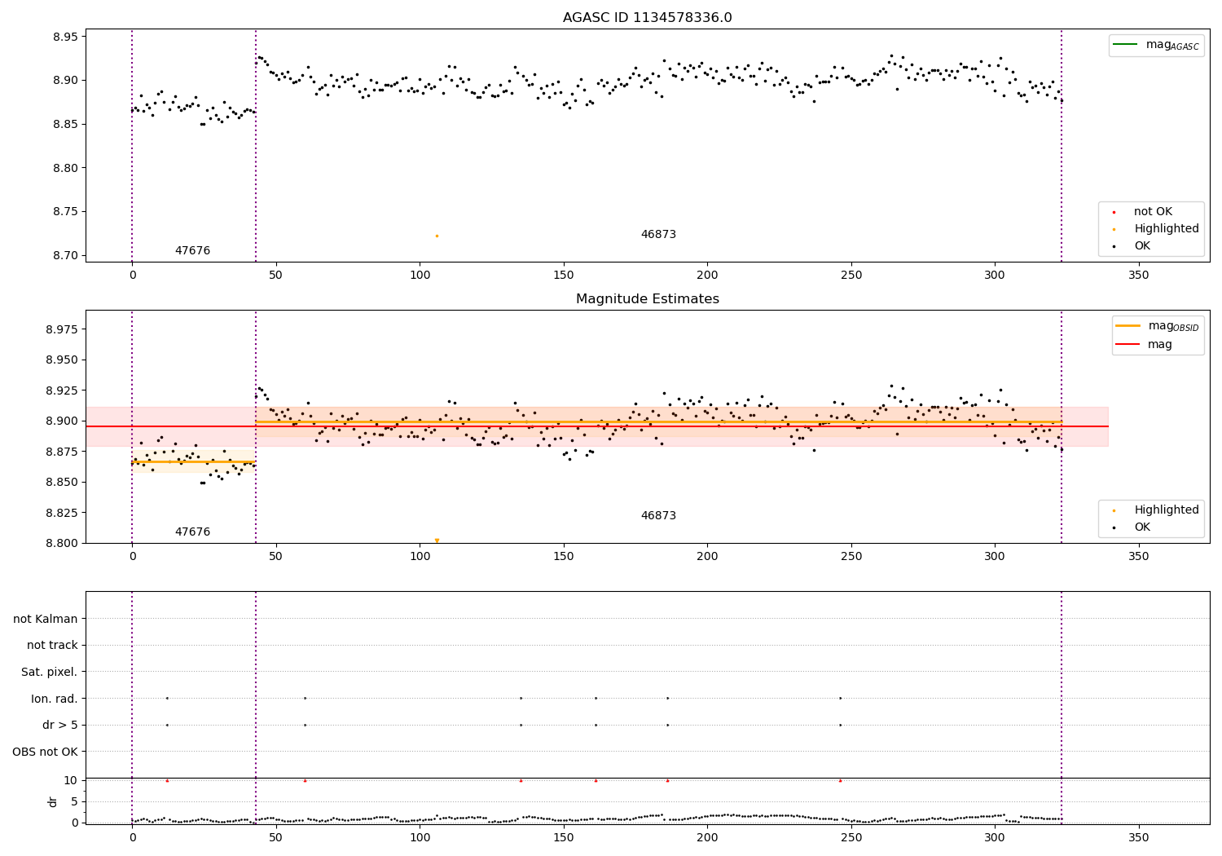Click the 'not Kalman' row label
The width and height of the screenshot is (1222, 856).
(46, 619)
